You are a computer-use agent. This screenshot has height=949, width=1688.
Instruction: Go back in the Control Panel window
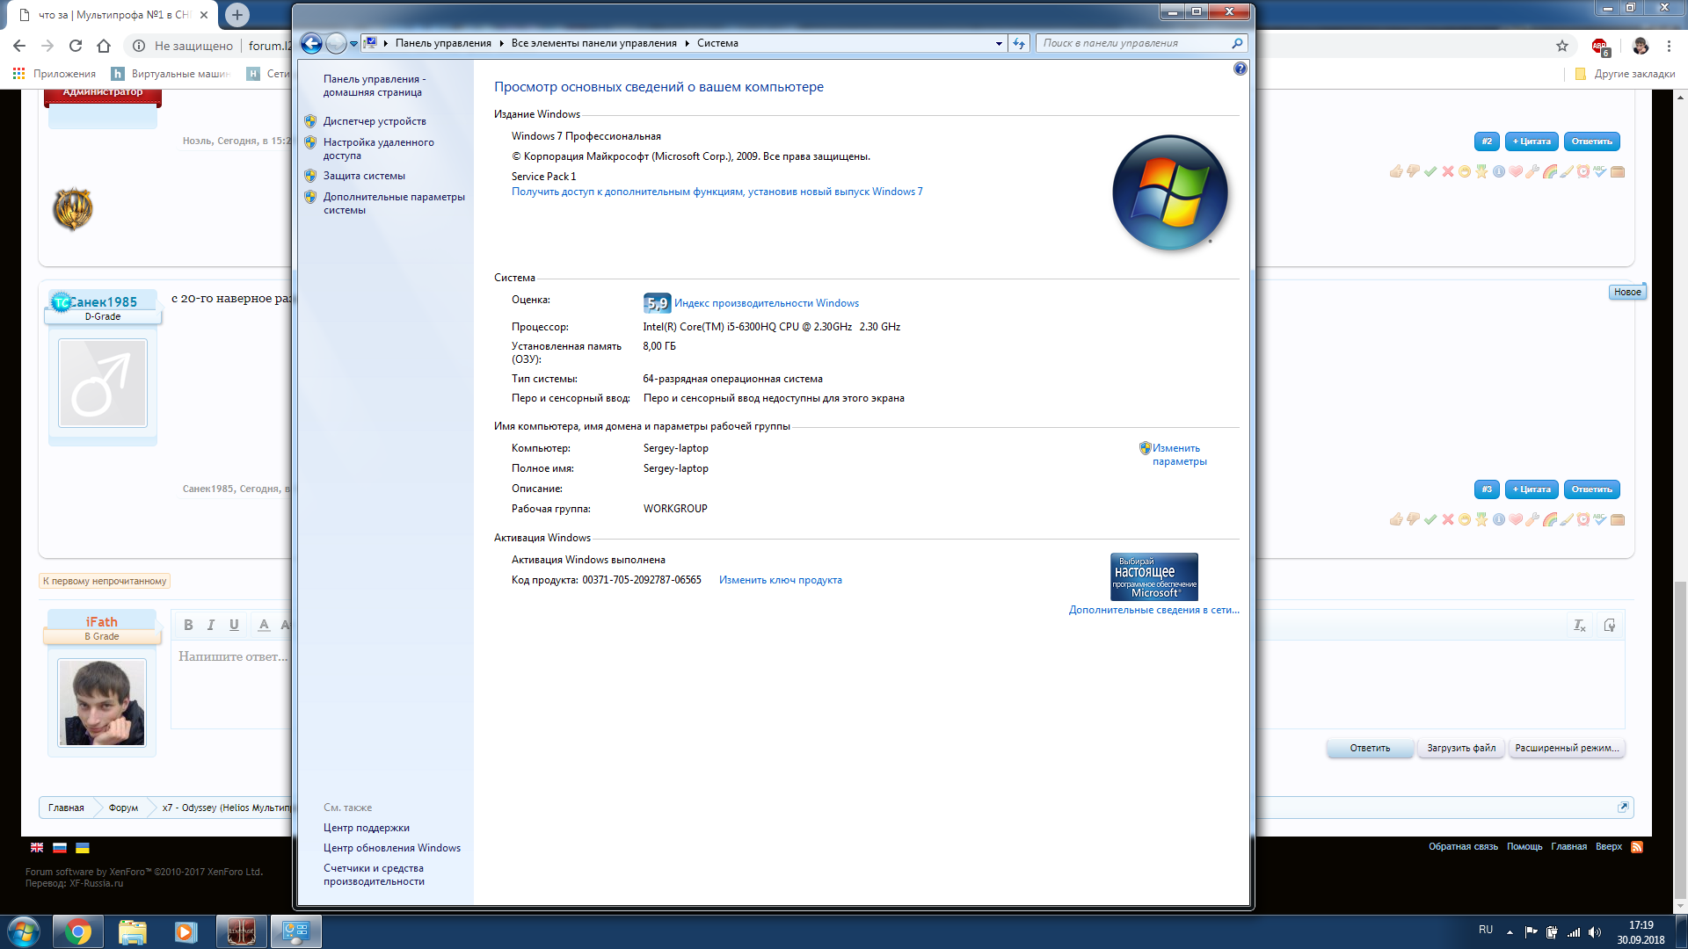[311, 43]
